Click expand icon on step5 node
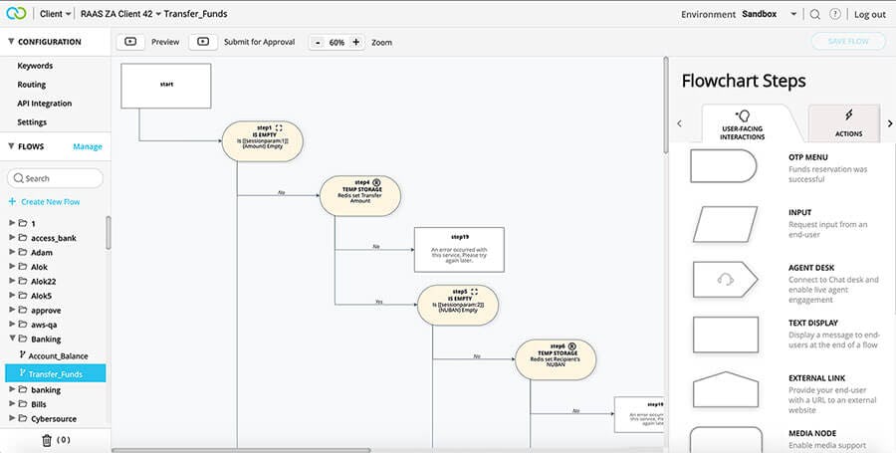Viewport: 896px width, 453px height. (x=474, y=292)
